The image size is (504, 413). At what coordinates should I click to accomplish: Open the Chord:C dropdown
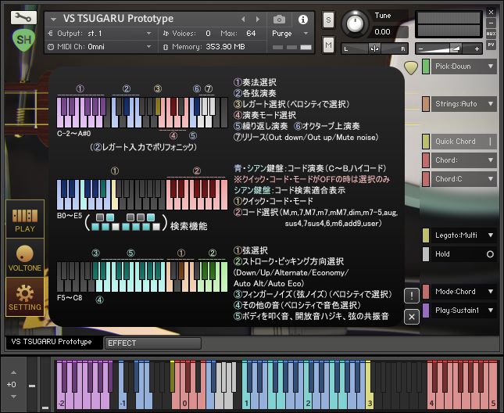(x=464, y=179)
